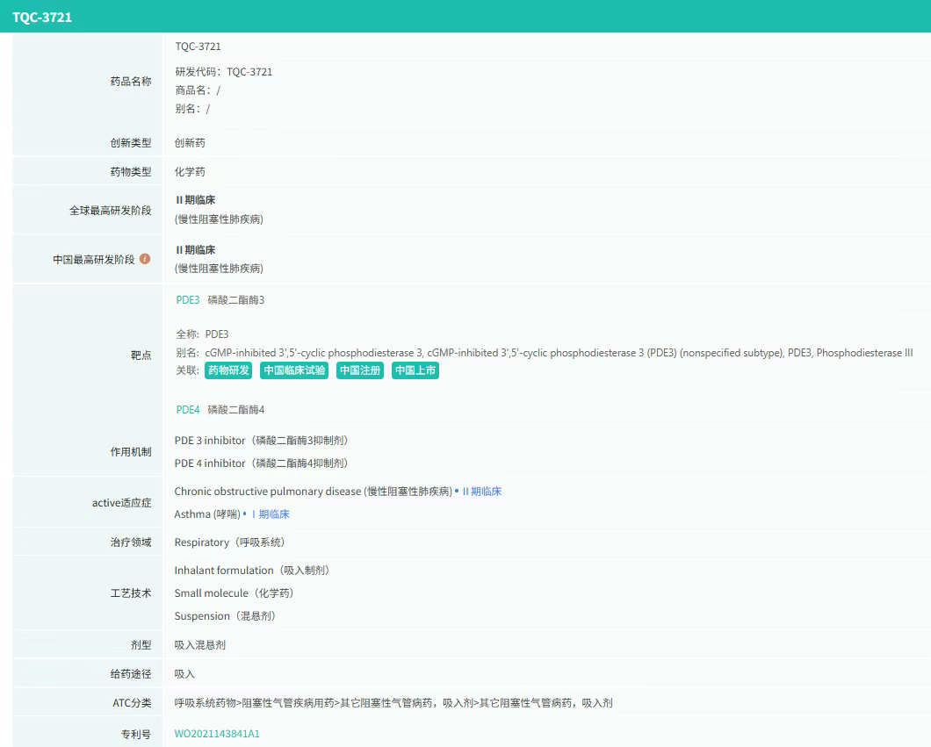This screenshot has height=747, width=931.
Task: Click the 中国上市 tag
Action: (x=415, y=370)
